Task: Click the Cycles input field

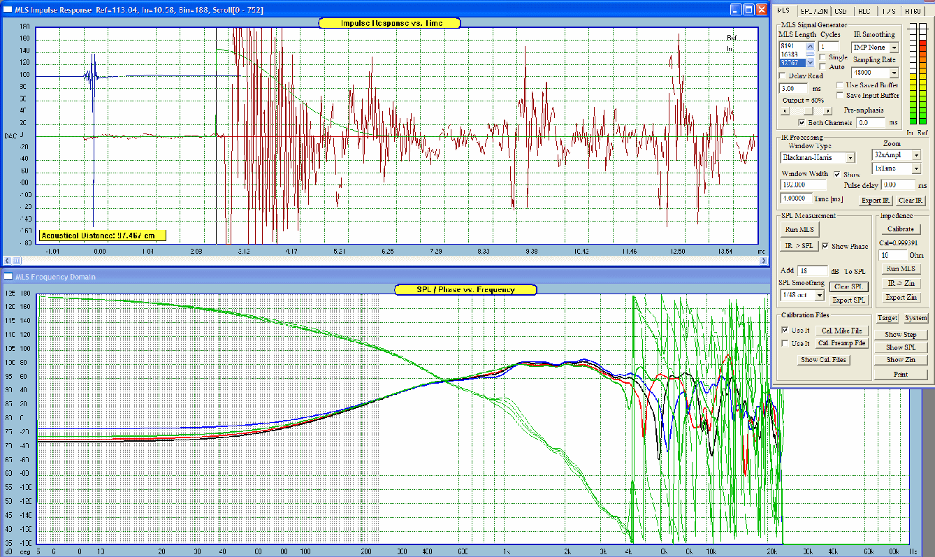Action: click(x=827, y=46)
